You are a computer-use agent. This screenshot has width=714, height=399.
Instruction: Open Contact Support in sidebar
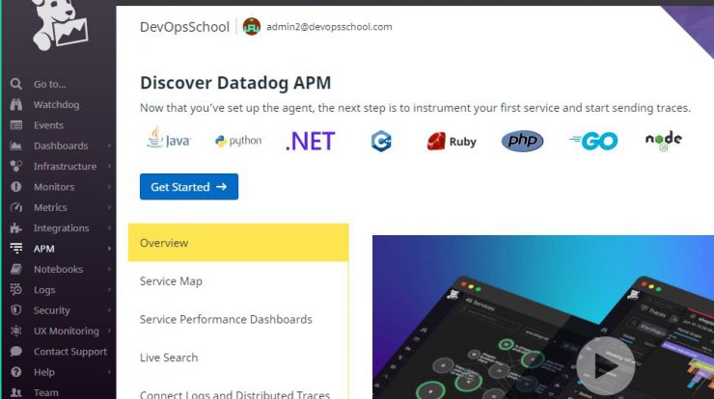click(x=58, y=351)
